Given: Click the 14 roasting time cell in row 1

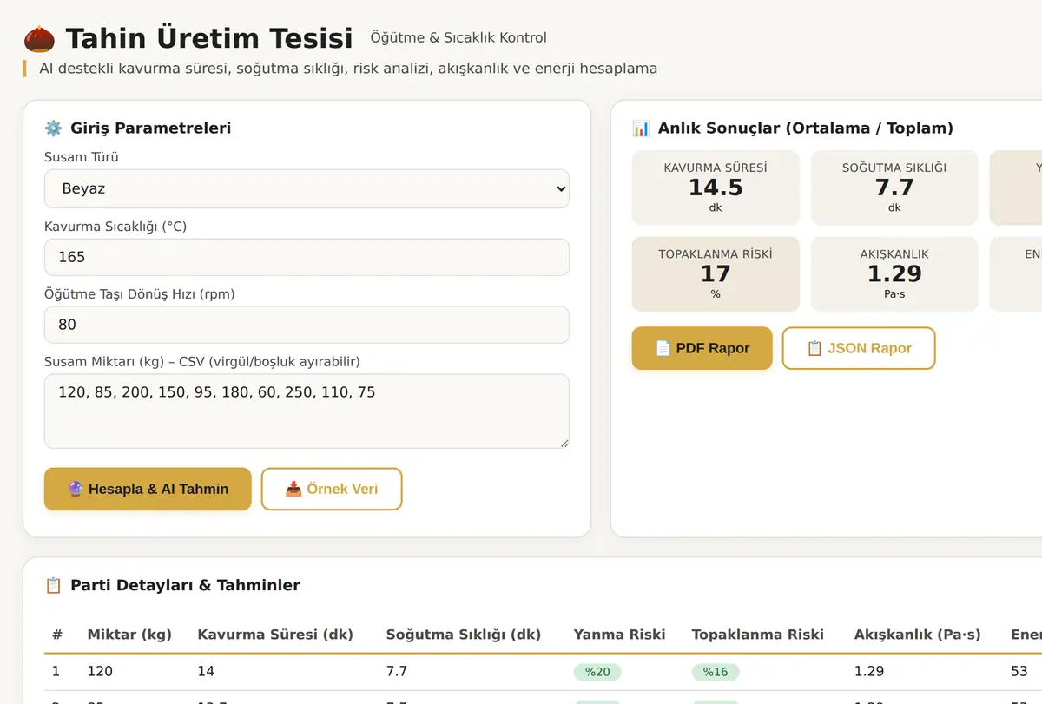Looking at the screenshot, I should [x=206, y=671].
